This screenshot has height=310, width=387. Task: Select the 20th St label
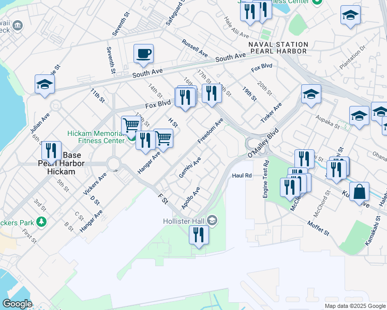[x=264, y=88]
